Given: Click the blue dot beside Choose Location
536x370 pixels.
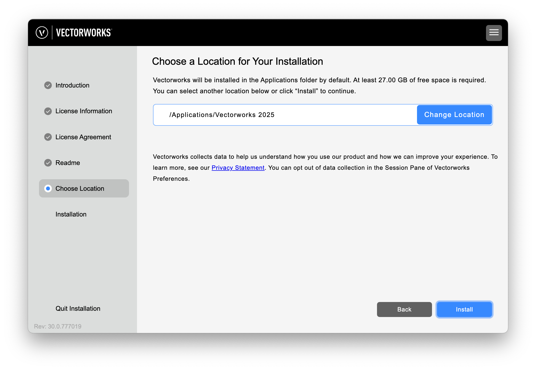Looking at the screenshot, I should point(48,188).
